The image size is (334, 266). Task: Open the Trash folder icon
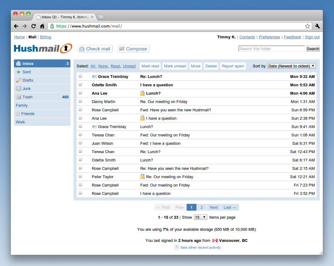(19, 97)
